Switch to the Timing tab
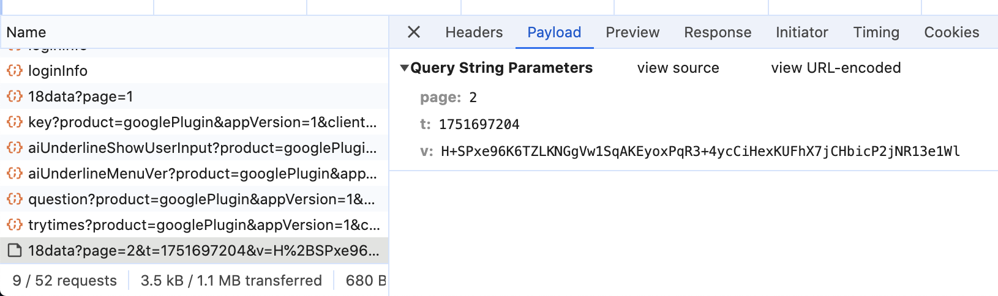Viewport: 998px width, 296px height. pyautogui.click(x=876, y=32)
